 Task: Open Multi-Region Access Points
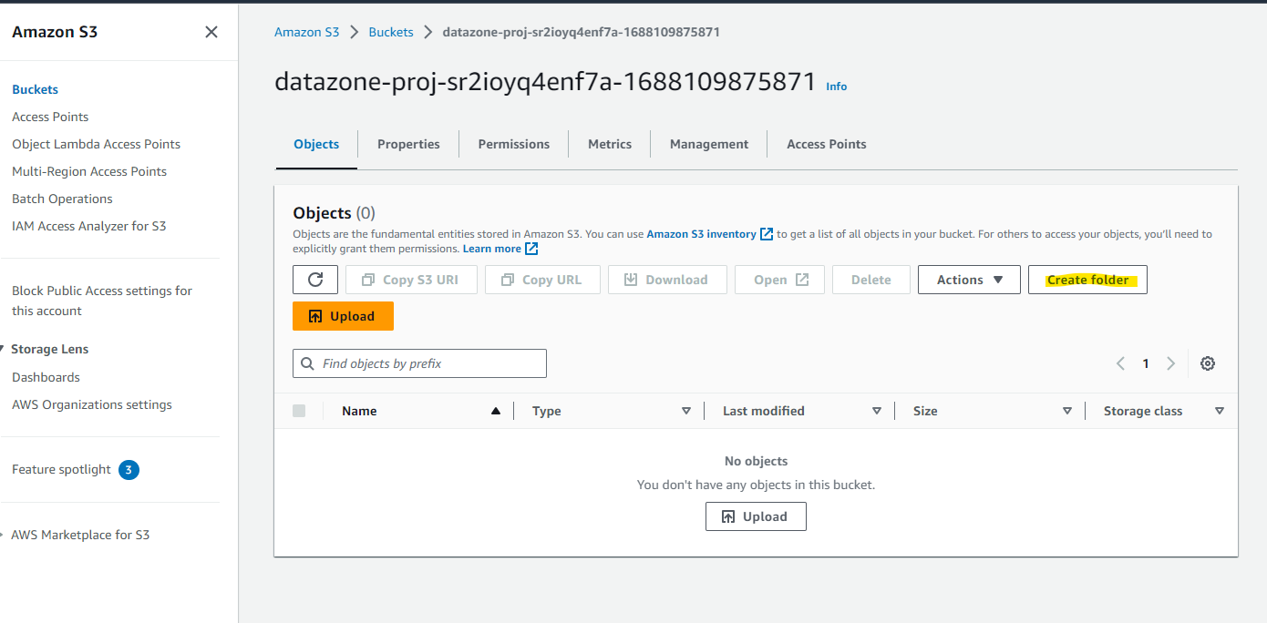click(x=89, y=171)
